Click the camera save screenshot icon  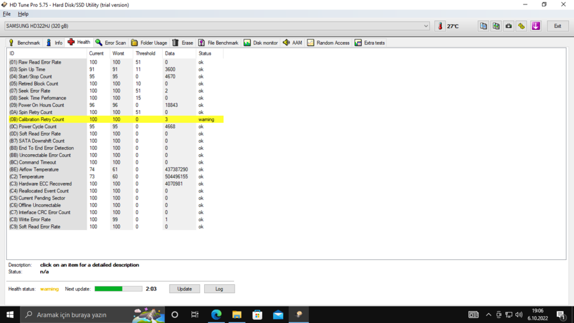click(x=509, y=26)
